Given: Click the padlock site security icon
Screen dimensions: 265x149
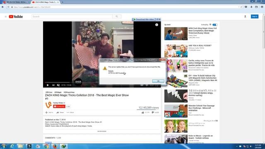Looking at the screenshot, I should pos(12,7).
